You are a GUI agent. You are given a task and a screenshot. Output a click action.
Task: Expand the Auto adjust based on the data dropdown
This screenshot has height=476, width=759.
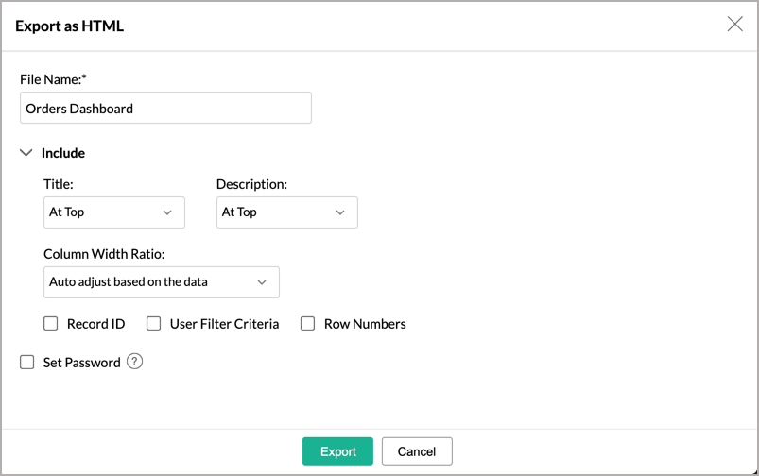[161, 282]
